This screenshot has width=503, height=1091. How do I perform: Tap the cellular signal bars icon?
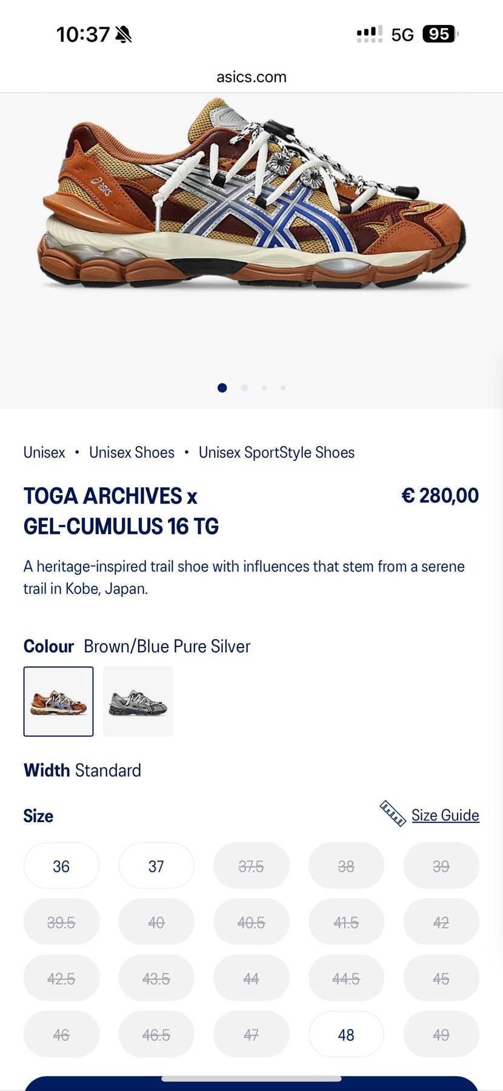click(x=369, y=34)
